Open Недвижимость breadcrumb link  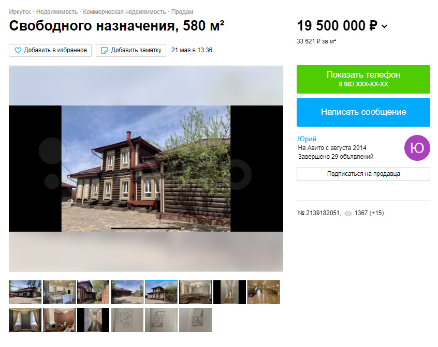57,12
